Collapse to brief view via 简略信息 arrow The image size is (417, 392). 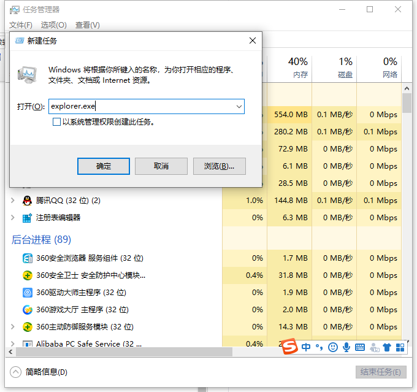coord(16,372)
